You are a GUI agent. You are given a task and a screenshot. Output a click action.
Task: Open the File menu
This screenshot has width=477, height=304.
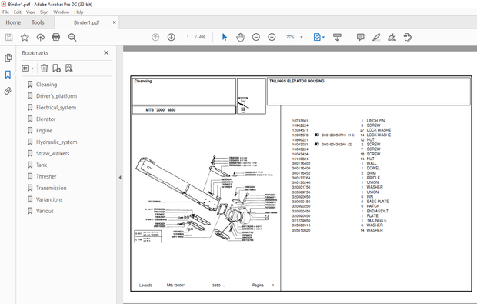click(x=5, y=12)
